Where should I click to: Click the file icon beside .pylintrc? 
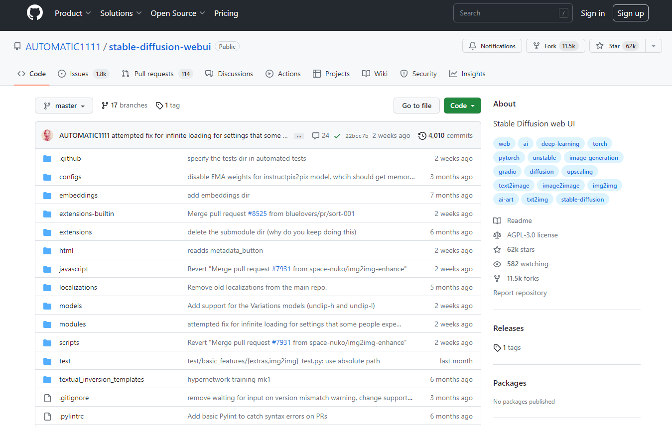point(47,417)
